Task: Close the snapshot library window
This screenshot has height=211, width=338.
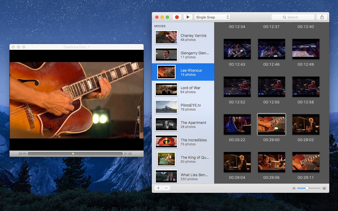Action: (x=157, y=17)
